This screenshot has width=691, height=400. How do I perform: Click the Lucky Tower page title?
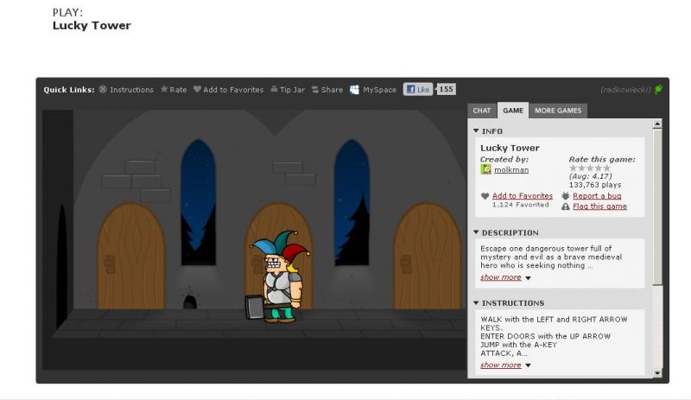pyautogui.click(x=92, y=25)
